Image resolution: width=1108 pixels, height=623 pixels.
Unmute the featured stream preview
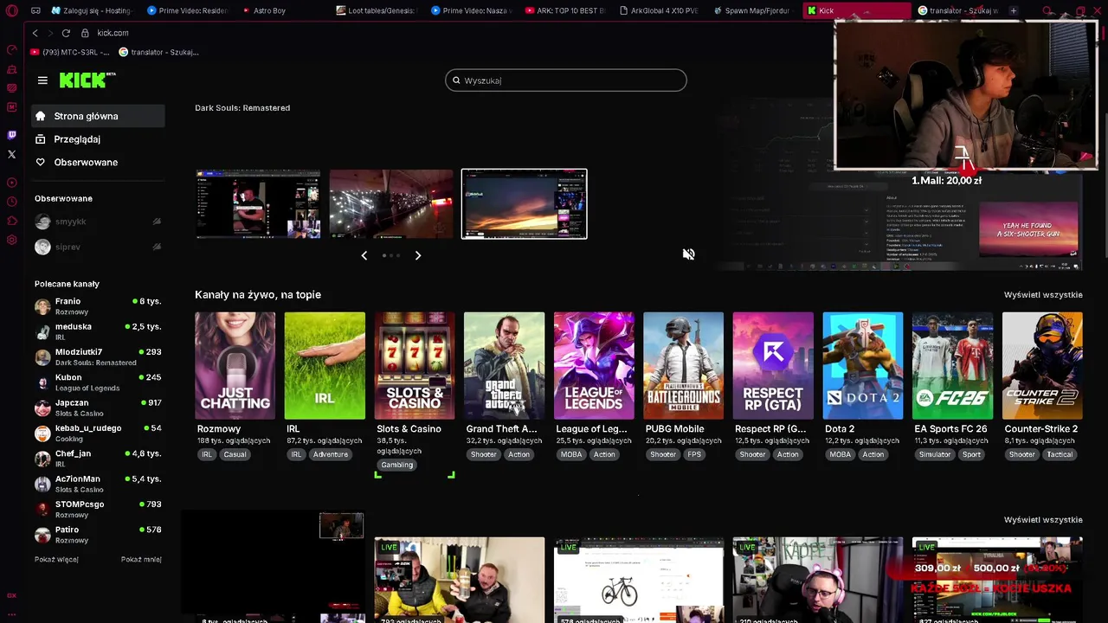pyautogui.click(x=688, y=254)
